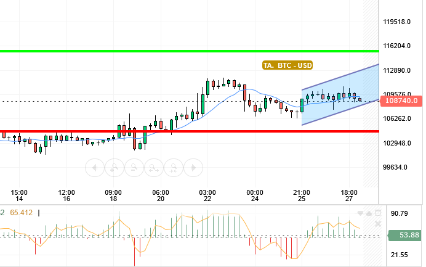The image size is (426, 267).
Task: Click the jump-to-chart-start arrow button
Action: [95, 168]
